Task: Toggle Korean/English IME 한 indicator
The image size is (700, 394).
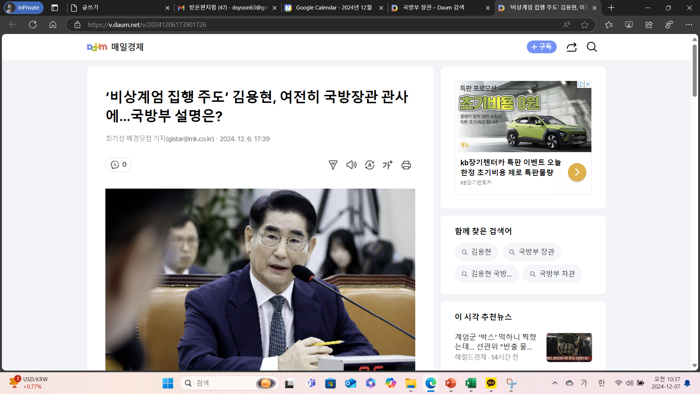Action: [601, 383]
